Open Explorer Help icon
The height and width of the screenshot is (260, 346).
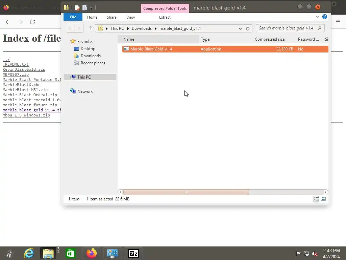pyautogui.click(x=325, y=17)
